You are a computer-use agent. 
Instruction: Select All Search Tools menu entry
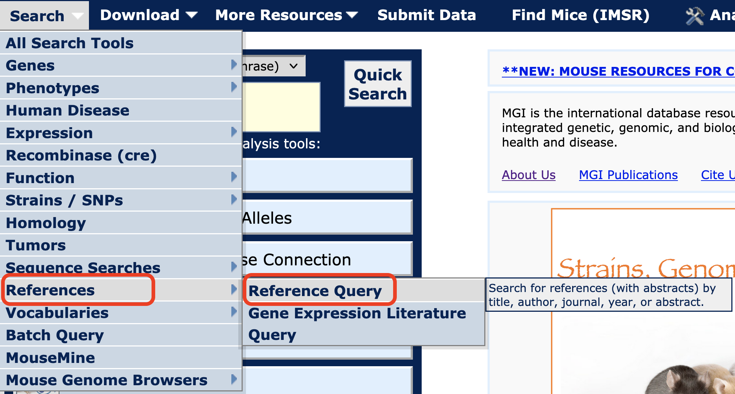(x=70, y=43)
